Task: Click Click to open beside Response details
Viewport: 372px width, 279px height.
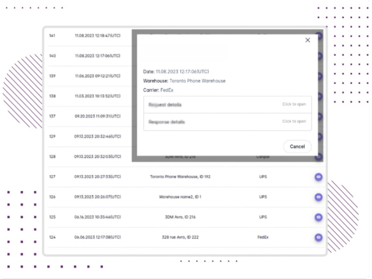Action: pos(294,122)
